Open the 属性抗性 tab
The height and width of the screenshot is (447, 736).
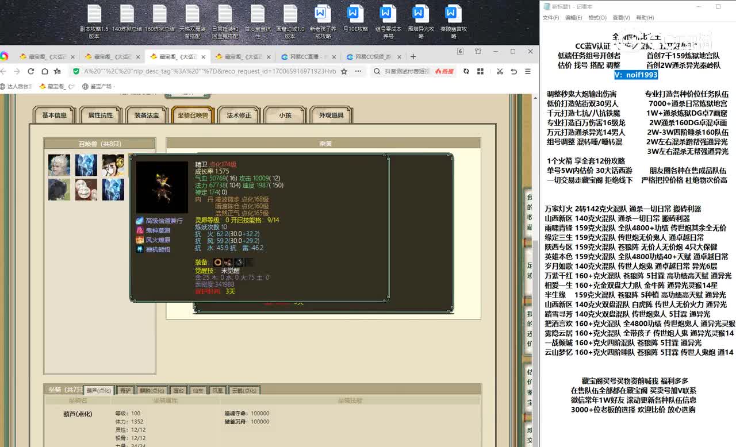coord(100,115)
